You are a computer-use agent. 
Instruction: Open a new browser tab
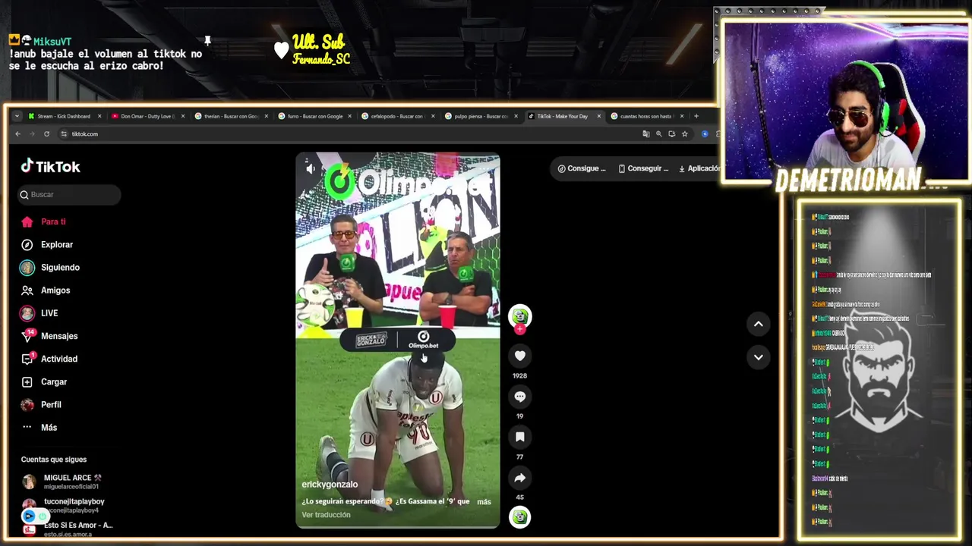point(696,116)
